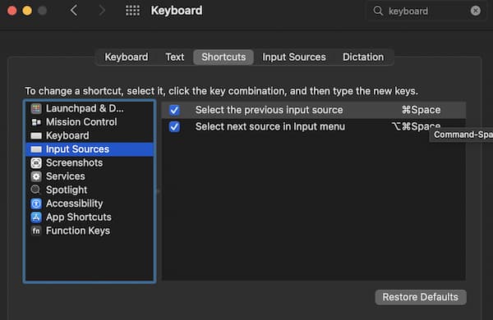
Task: Choose Screenshots category in sidebar
Action: [90, 162]
